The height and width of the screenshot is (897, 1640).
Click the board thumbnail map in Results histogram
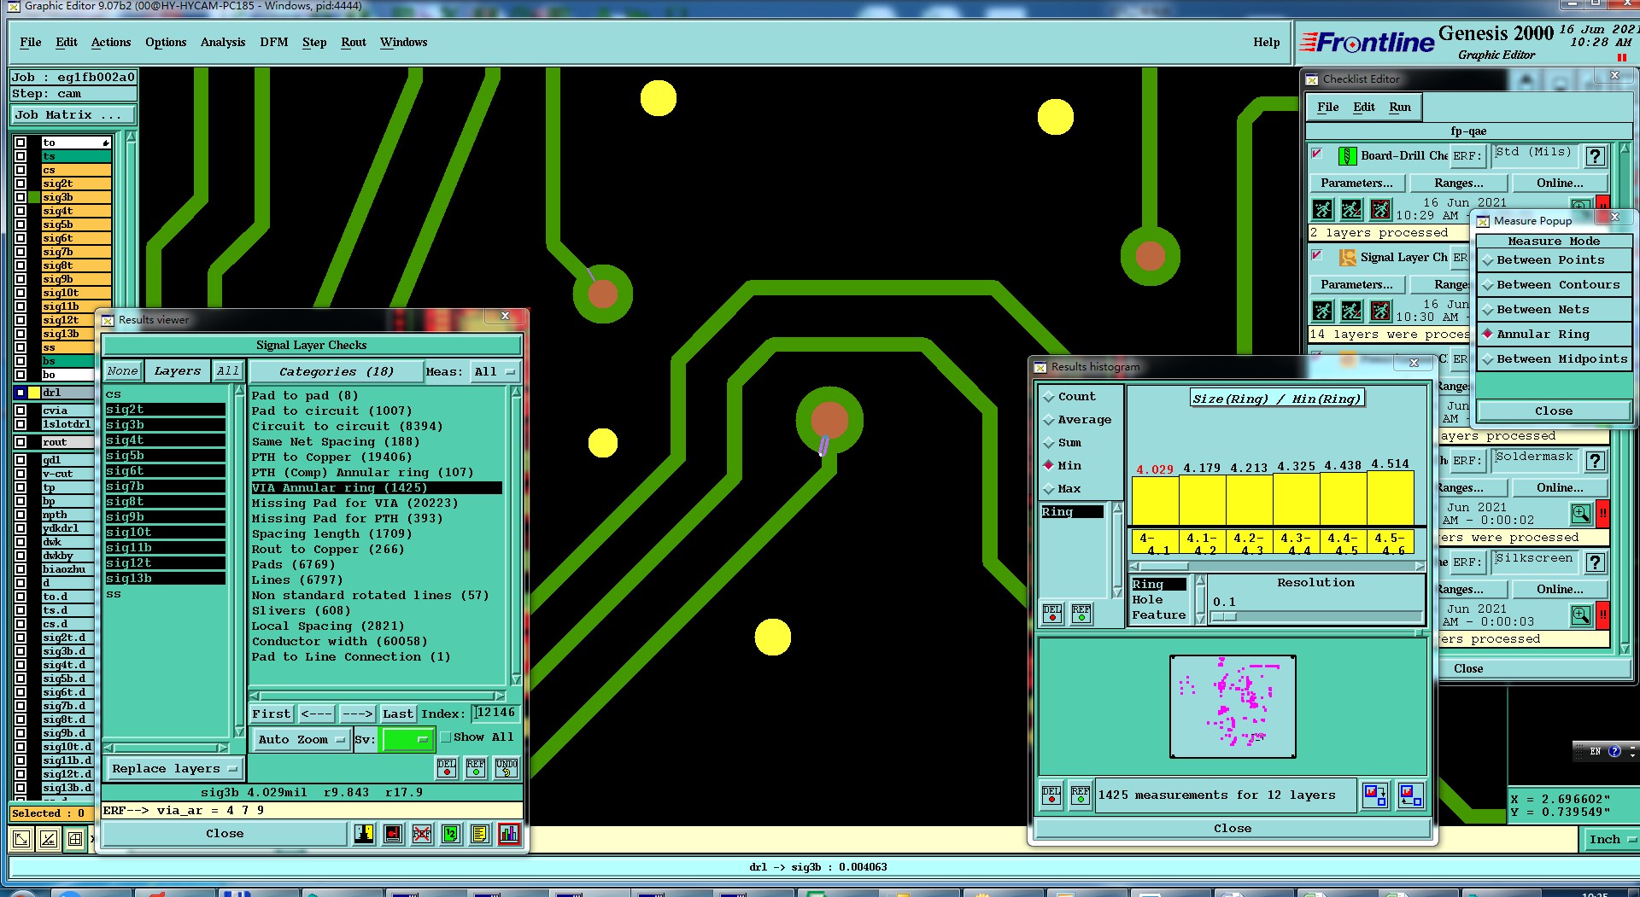pyautogui.click(x=1233, y=707)
